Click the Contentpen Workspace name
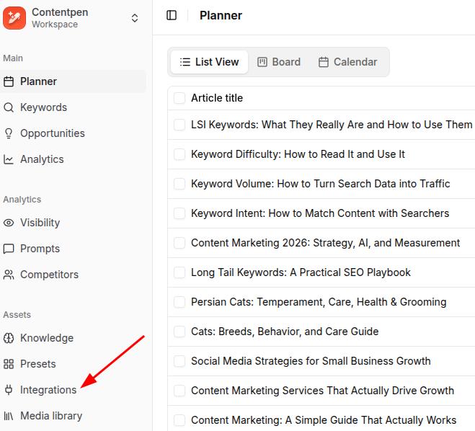This screenshot has height=431, width=475. (x=60, y=18)
